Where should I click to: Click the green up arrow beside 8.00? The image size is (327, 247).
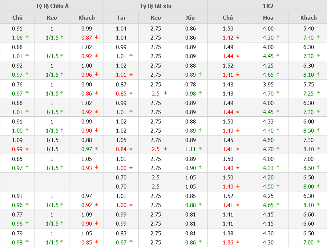[x=318, y=186]
